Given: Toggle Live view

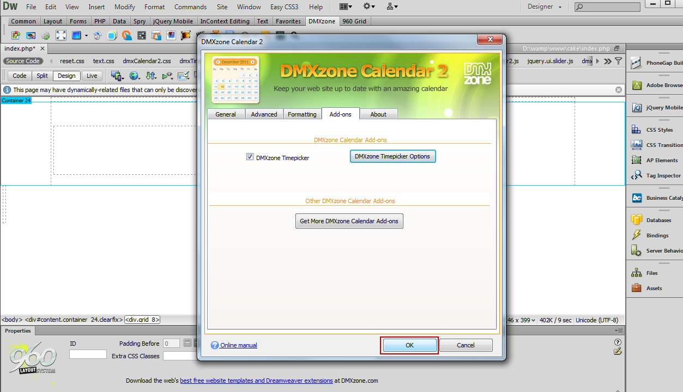Looking at the screenshot, I should click(x=92, y=76).
